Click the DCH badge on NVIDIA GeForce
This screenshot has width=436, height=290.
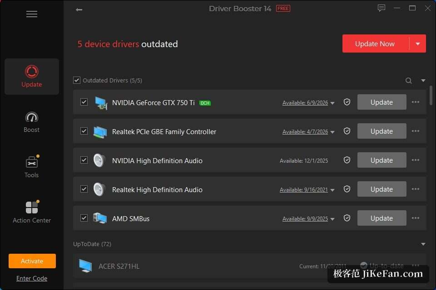pos(205,103)
